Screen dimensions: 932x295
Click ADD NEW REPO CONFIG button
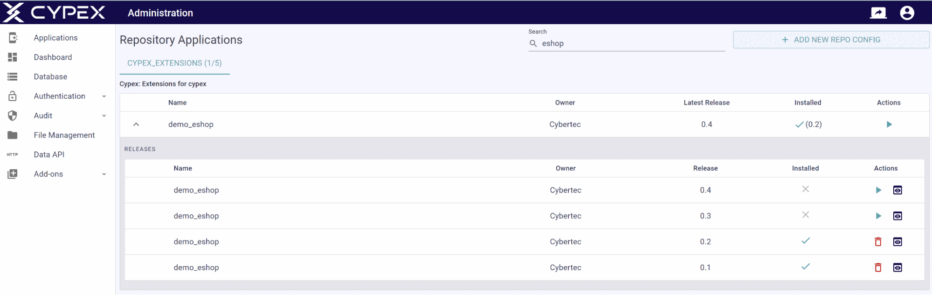click(x=831, y=40)
